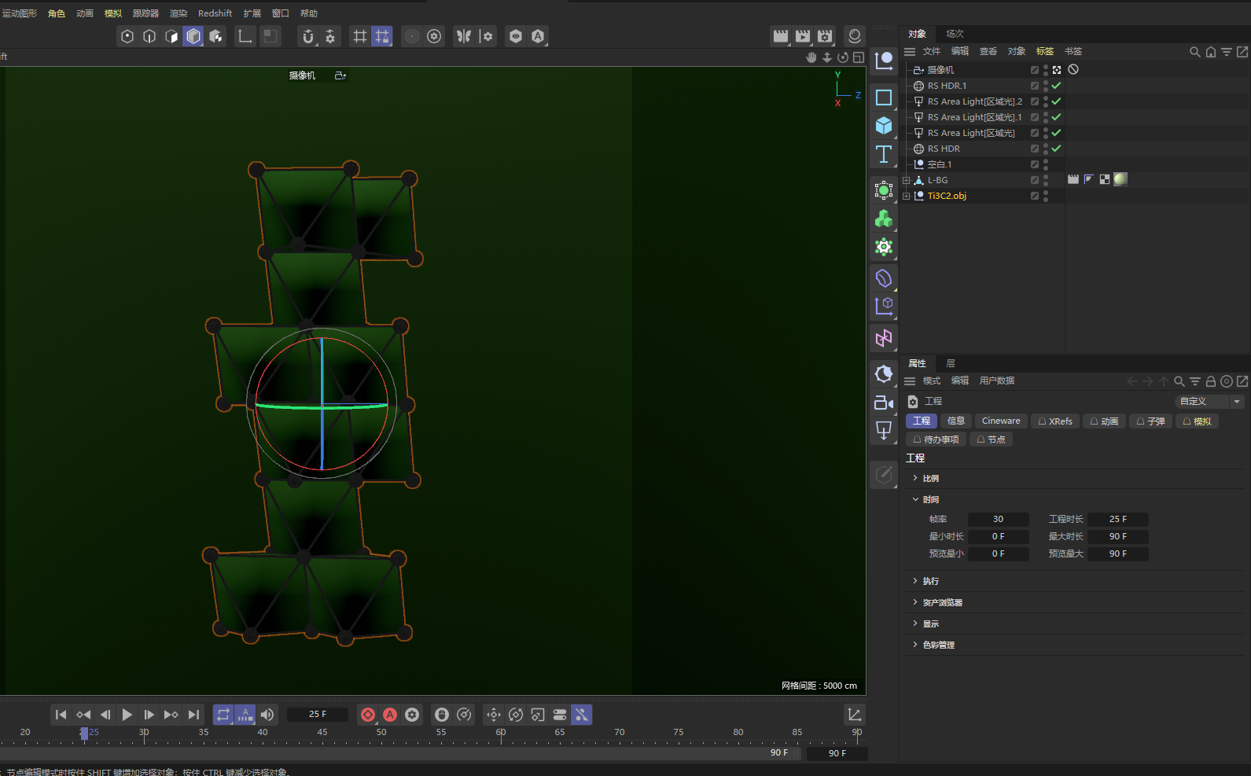Open the Effector gear icon in side palette
The image size is (1251, 776).
coord(884,247)
